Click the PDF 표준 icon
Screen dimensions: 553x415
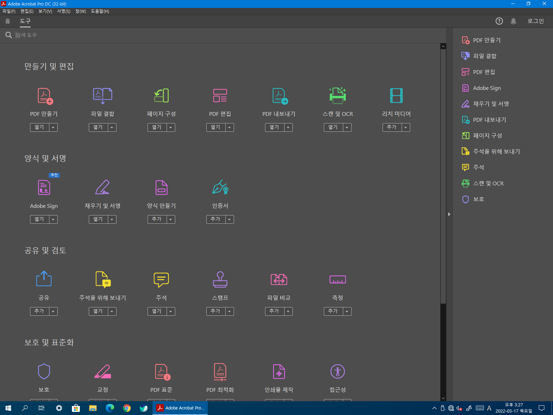coord(162,372)
